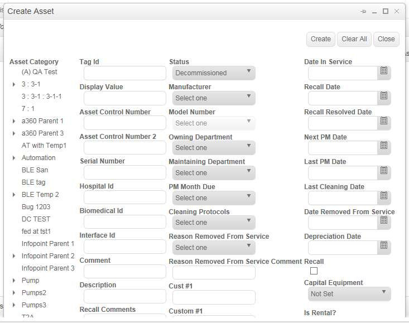409x323 pixels.
Task: Click the Clear All button
Action: click(x=354, y=39)
